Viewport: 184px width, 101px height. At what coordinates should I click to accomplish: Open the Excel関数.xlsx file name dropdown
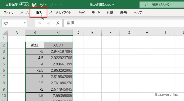tap(113, 5)
